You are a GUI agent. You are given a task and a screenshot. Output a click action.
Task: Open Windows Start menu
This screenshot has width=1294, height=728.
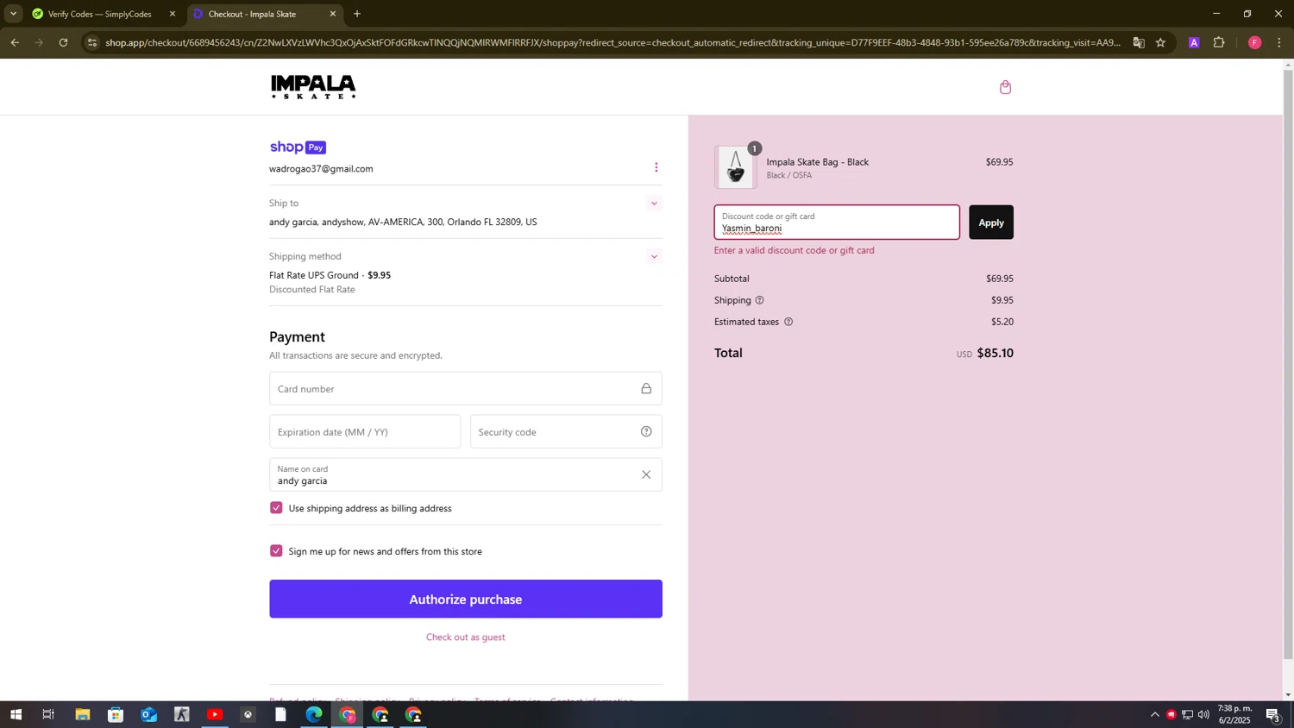16,714
